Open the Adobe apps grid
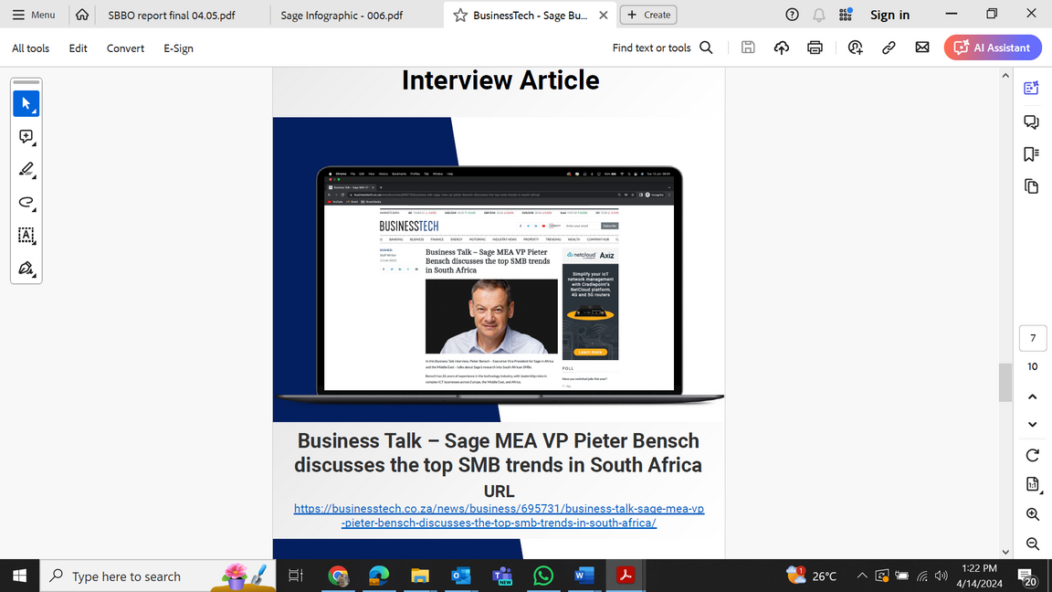This screenshot has width=1052, height=592. 846,14
